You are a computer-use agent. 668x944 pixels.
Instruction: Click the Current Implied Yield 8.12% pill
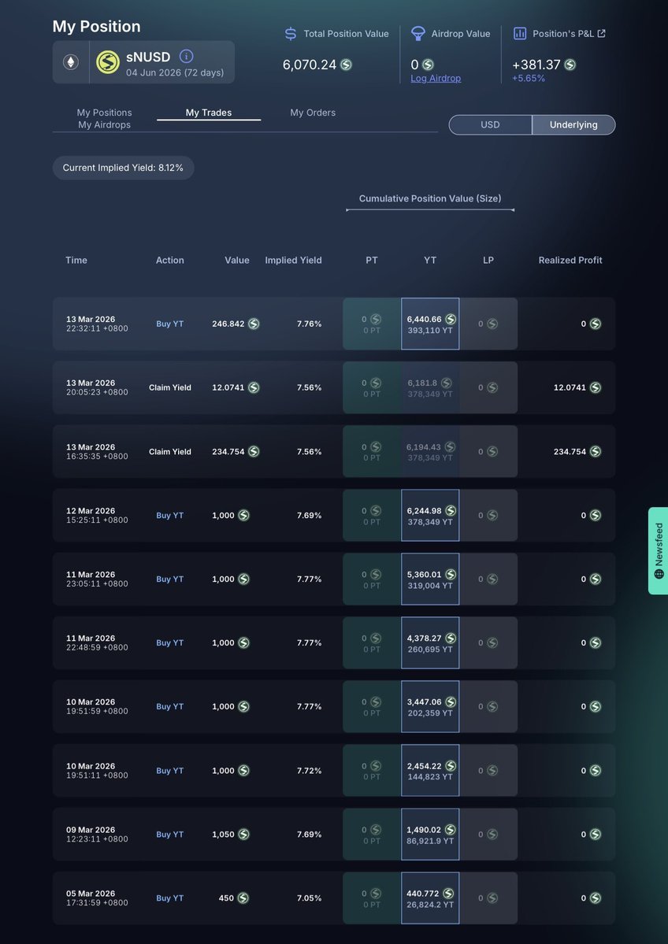(123, 168)
